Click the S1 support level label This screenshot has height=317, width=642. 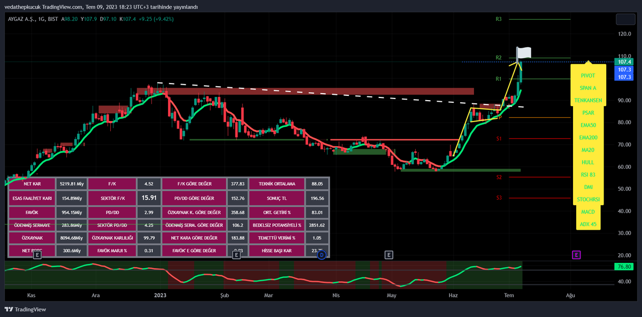(x=499, y=139)
